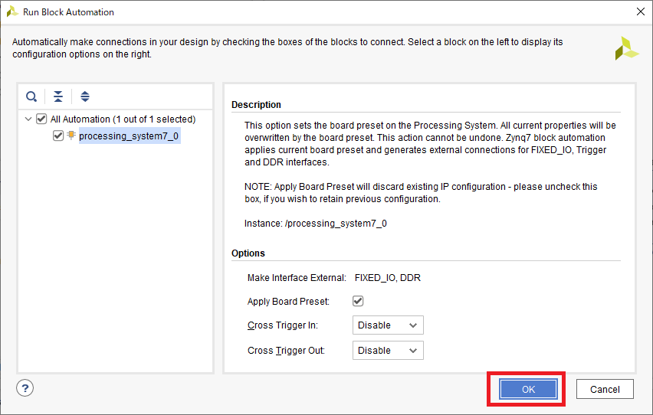The width and height of the screenshot is (653, 415).
Task: Collapse the All Automation tree node
Action: click(28, 119)
